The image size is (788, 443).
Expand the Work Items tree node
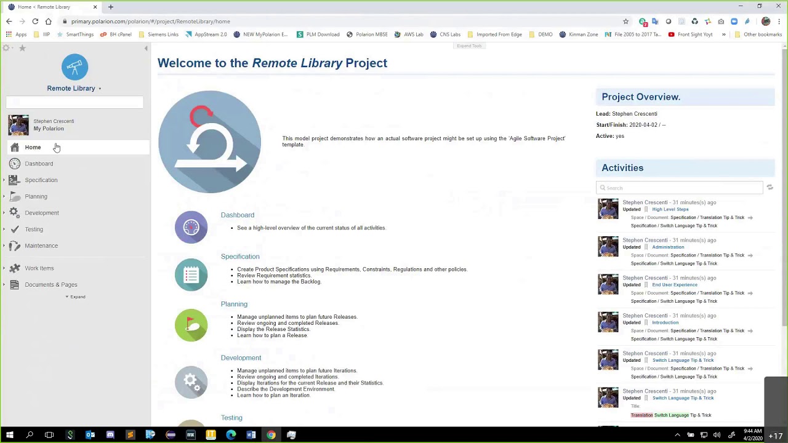tap(4, 268)
